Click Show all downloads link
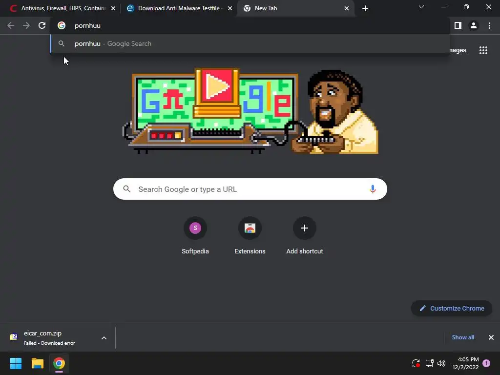The width and height of the screenshot is (500, 375). coord(463,337)
